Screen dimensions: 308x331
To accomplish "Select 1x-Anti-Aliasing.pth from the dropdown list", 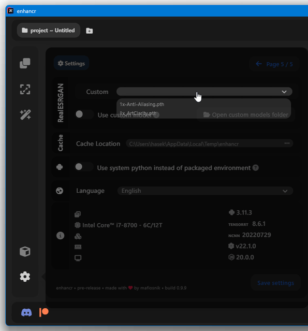I will pyautogui.click(x=142, y=104).
